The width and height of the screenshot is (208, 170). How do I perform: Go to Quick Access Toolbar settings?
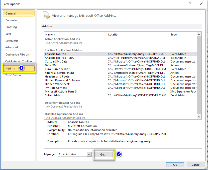(x=19, y=61)
